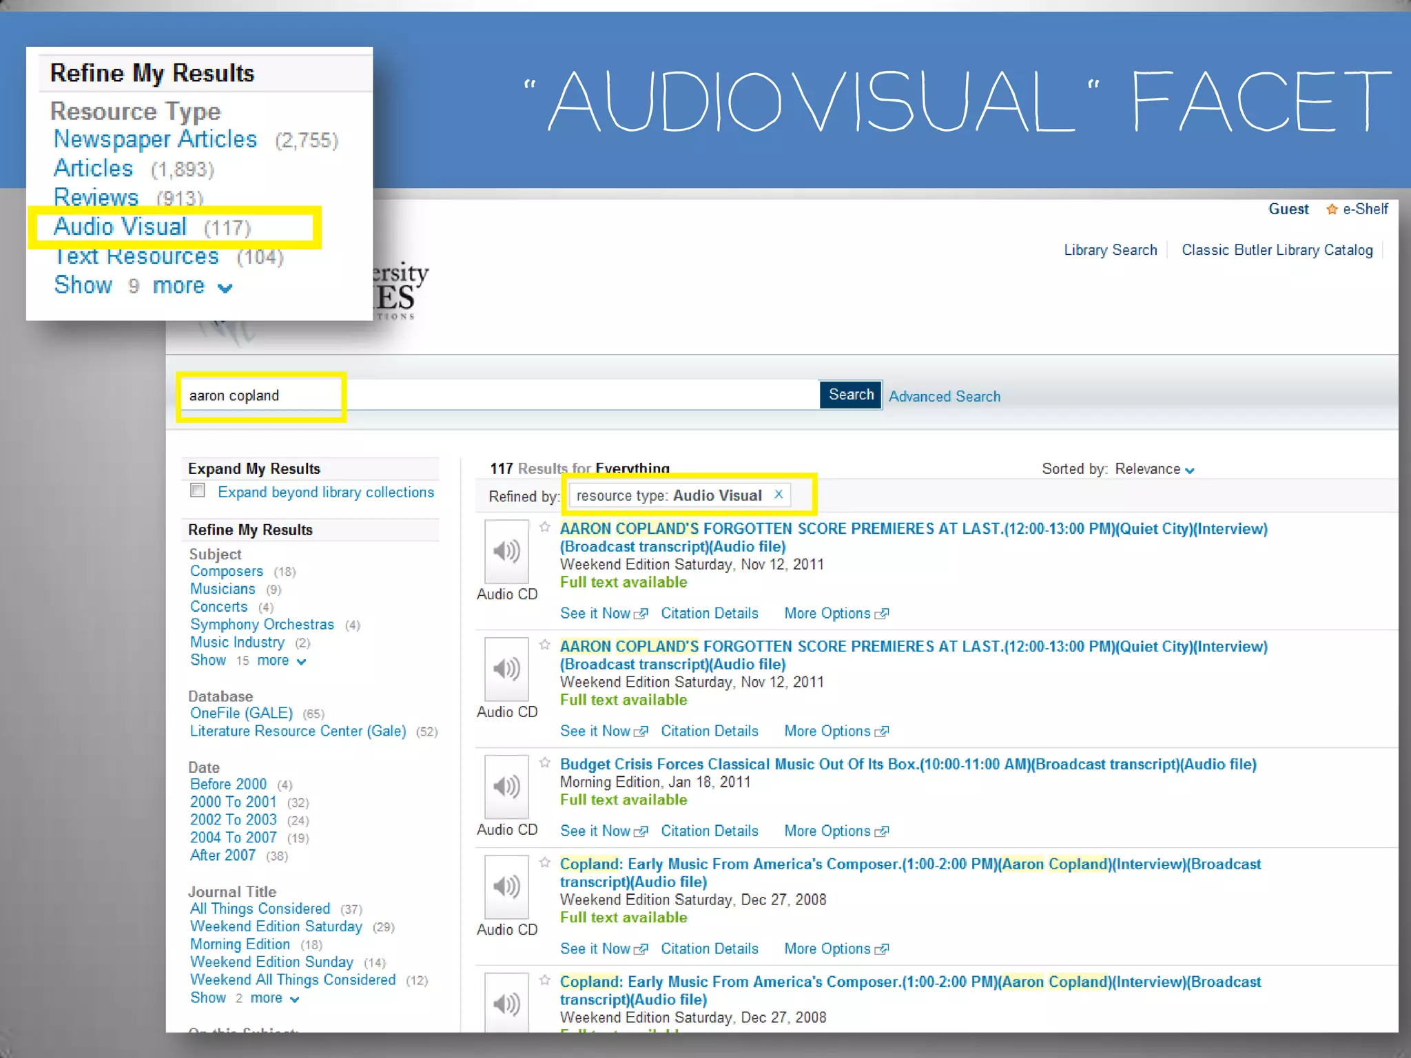Open the Sorted by Relevance dropdown
The width and height of the screenshot is (1411, 1058).
pyautogui.click(x=1155, y=469)
